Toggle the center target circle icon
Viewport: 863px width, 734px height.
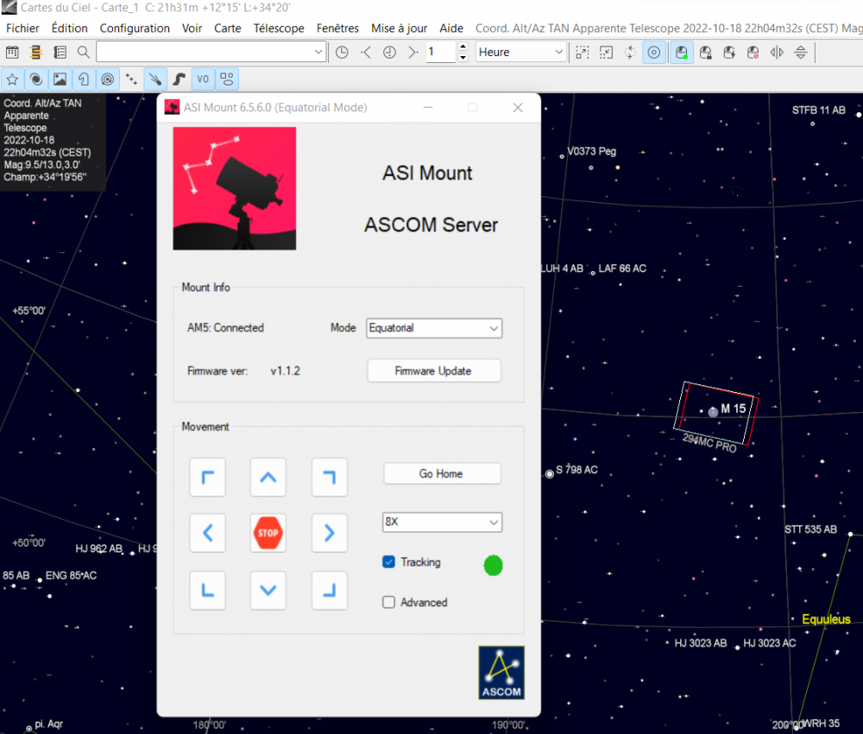coord(654,53)
